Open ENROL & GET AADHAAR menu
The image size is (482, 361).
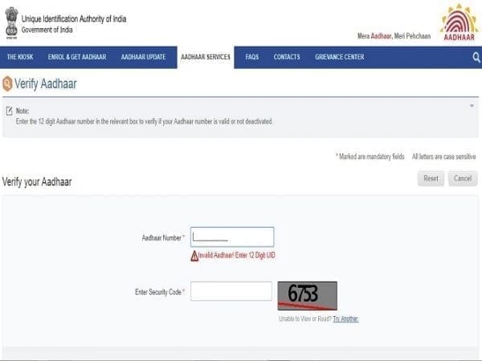coord(77,57)
